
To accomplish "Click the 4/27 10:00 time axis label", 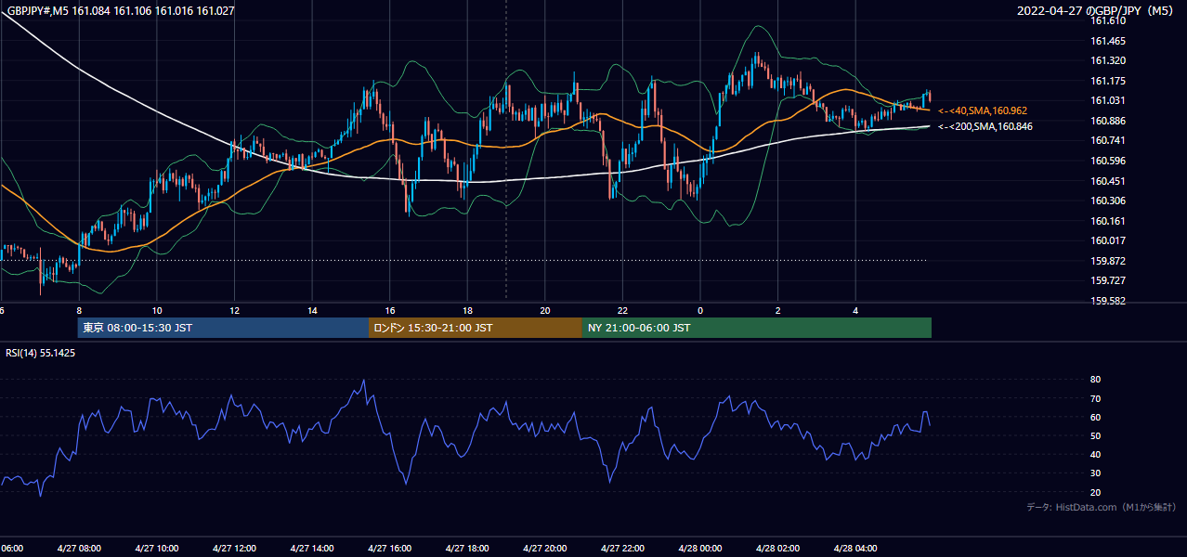I will (157, 549).
